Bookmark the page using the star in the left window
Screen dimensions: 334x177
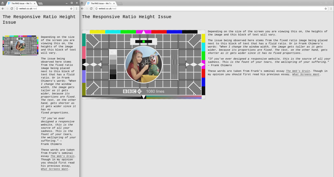(71, 9)
